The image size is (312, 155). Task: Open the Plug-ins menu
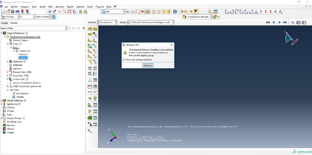pyautogui.click(x=100, y=6)
